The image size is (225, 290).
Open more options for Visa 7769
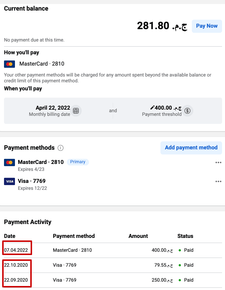coord(218,181)
